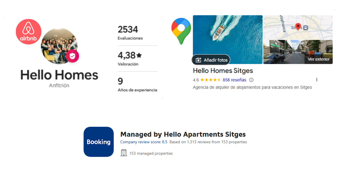Screen dimensions: 338x171
Task: Click the Managed by Hello Apartments Sitges heading
Action: pyautogui.click(x=183, y=134)
